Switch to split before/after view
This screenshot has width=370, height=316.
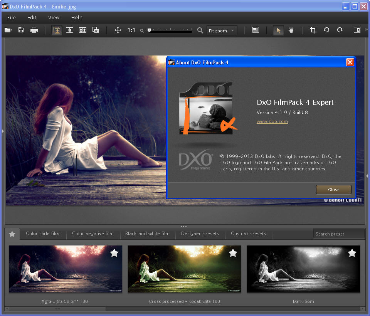point(69,30)
